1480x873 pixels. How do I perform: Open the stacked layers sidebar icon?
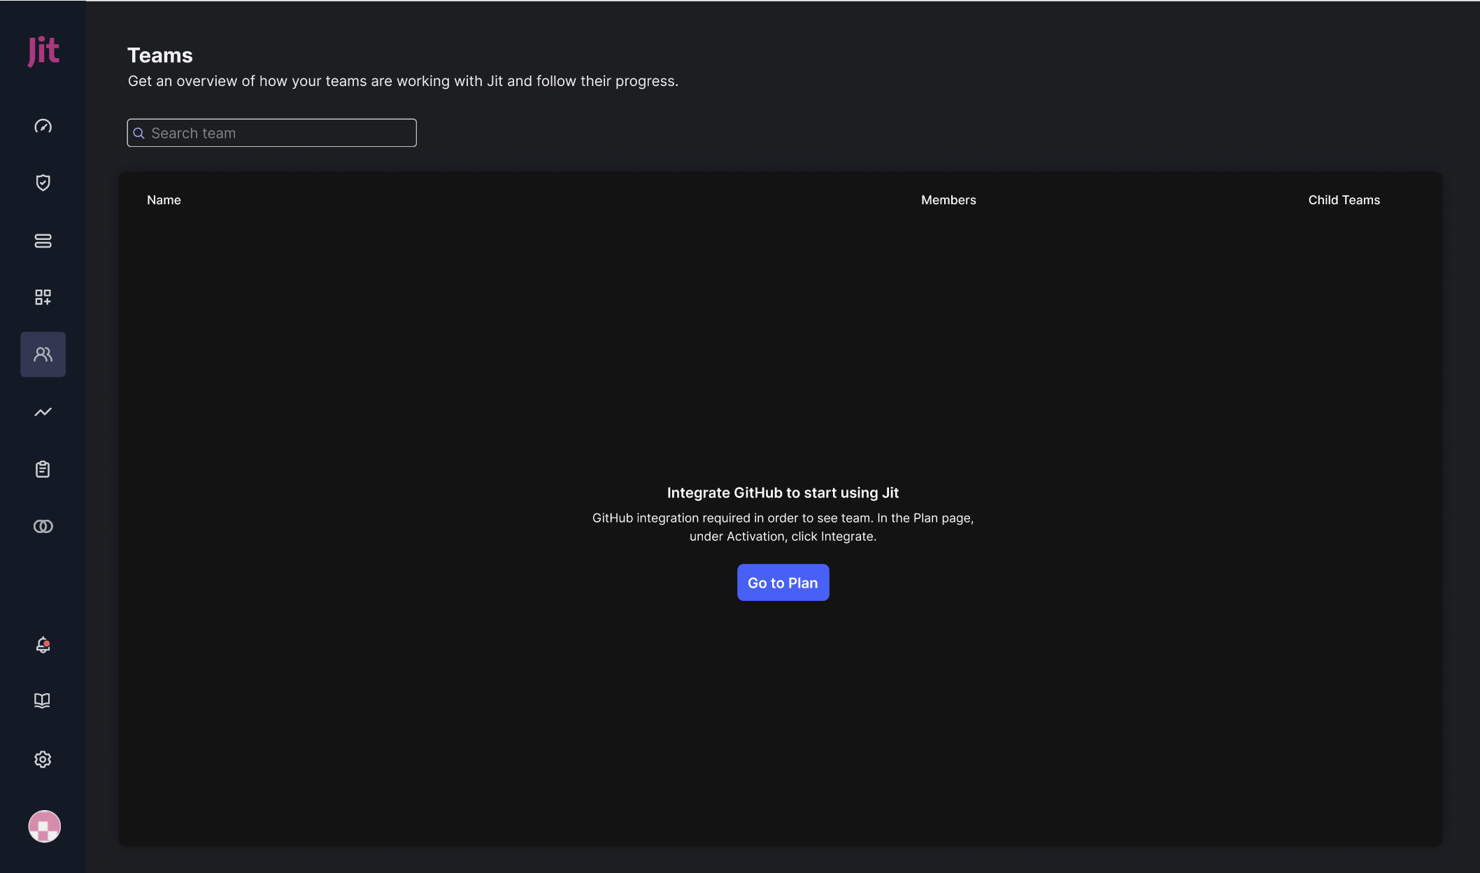click(x=43, y=241)
